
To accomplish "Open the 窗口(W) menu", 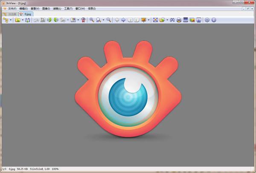I will click(x=80, y=9).
